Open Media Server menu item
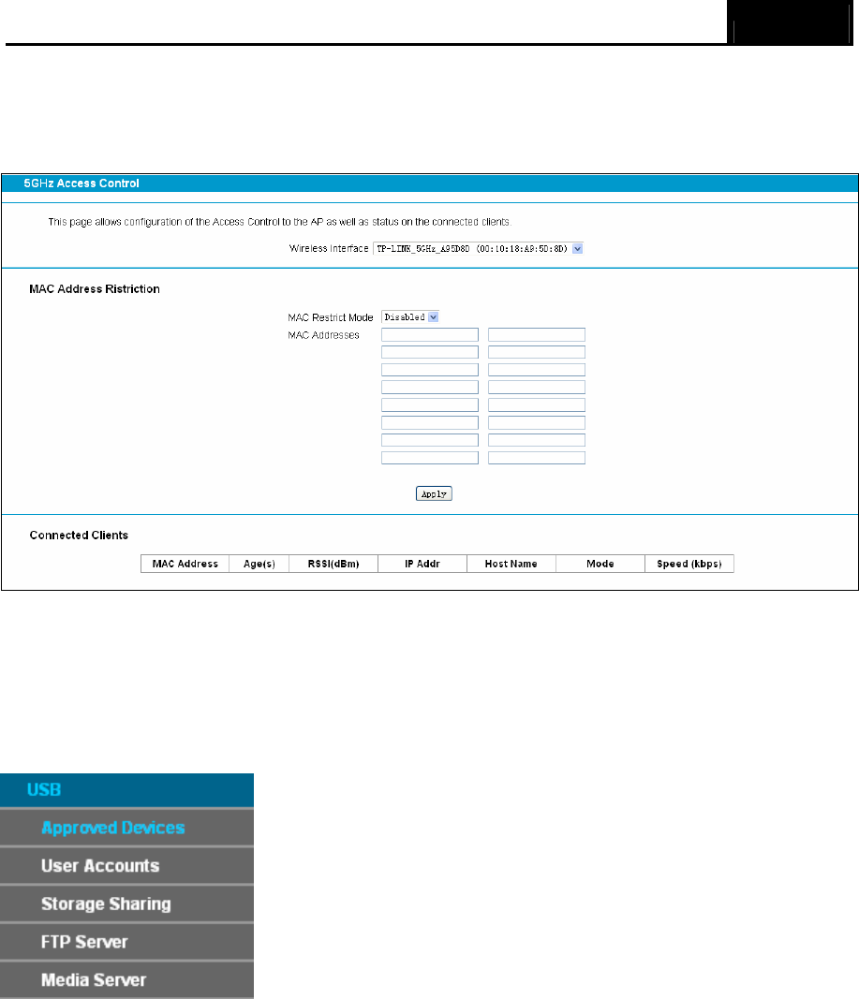Viewport: 859px width, 999px height. pos(126,980)
